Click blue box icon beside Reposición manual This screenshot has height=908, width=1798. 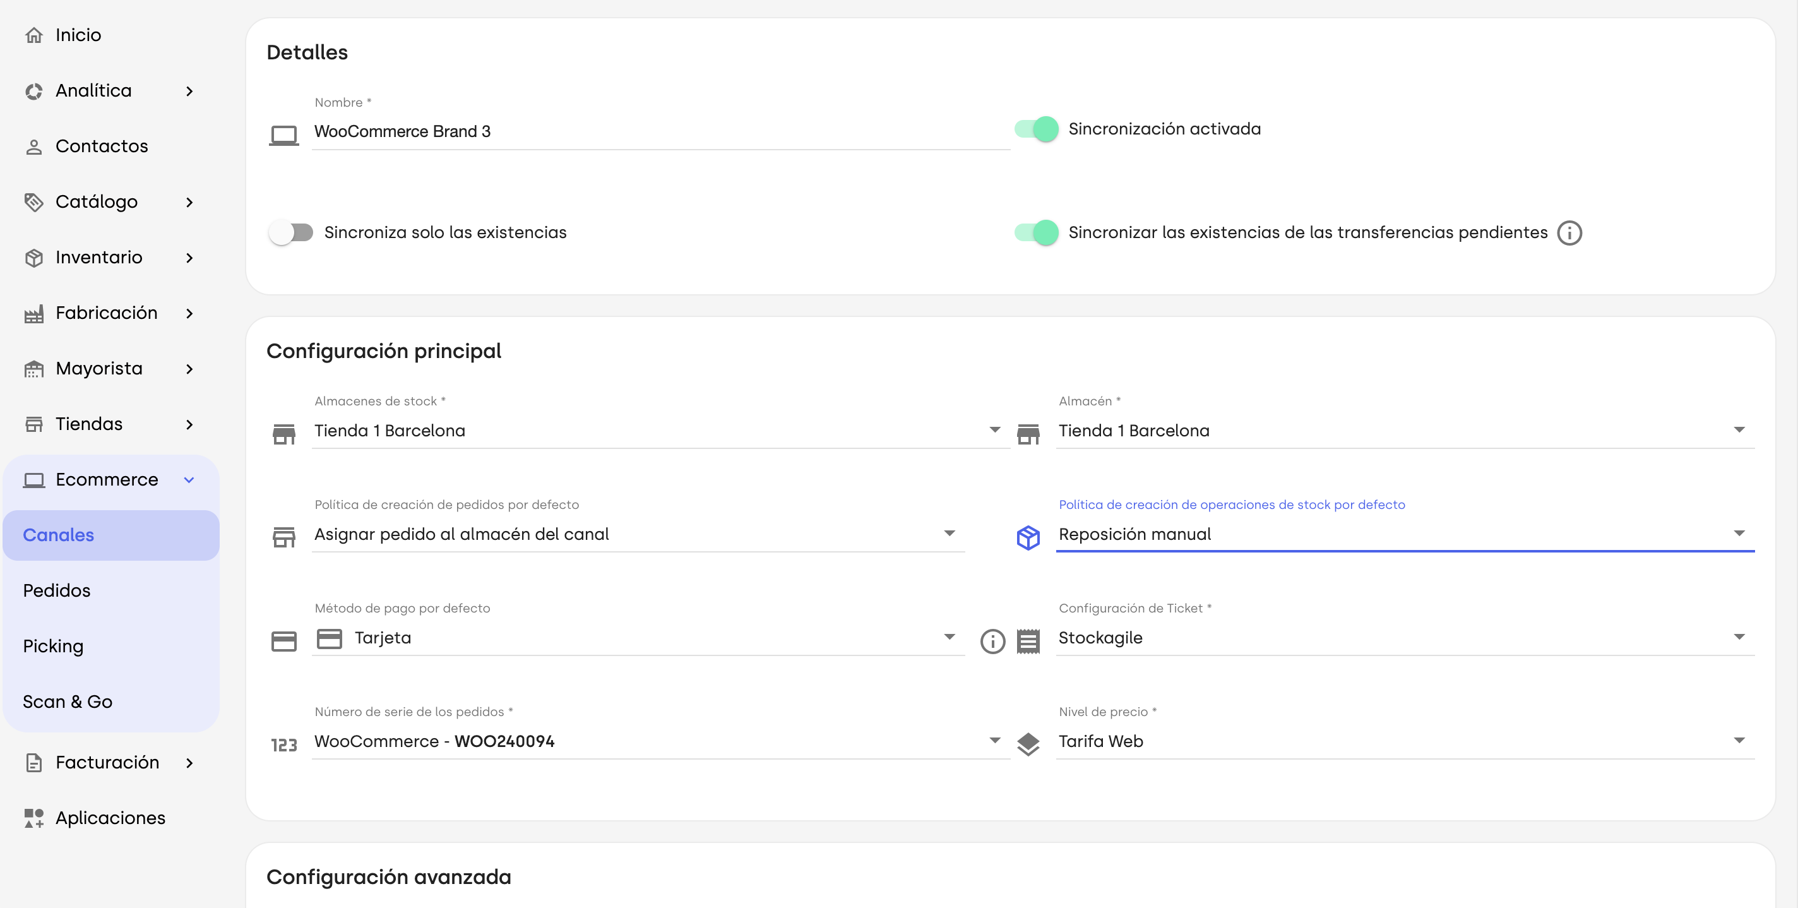tap(1028, 537)
